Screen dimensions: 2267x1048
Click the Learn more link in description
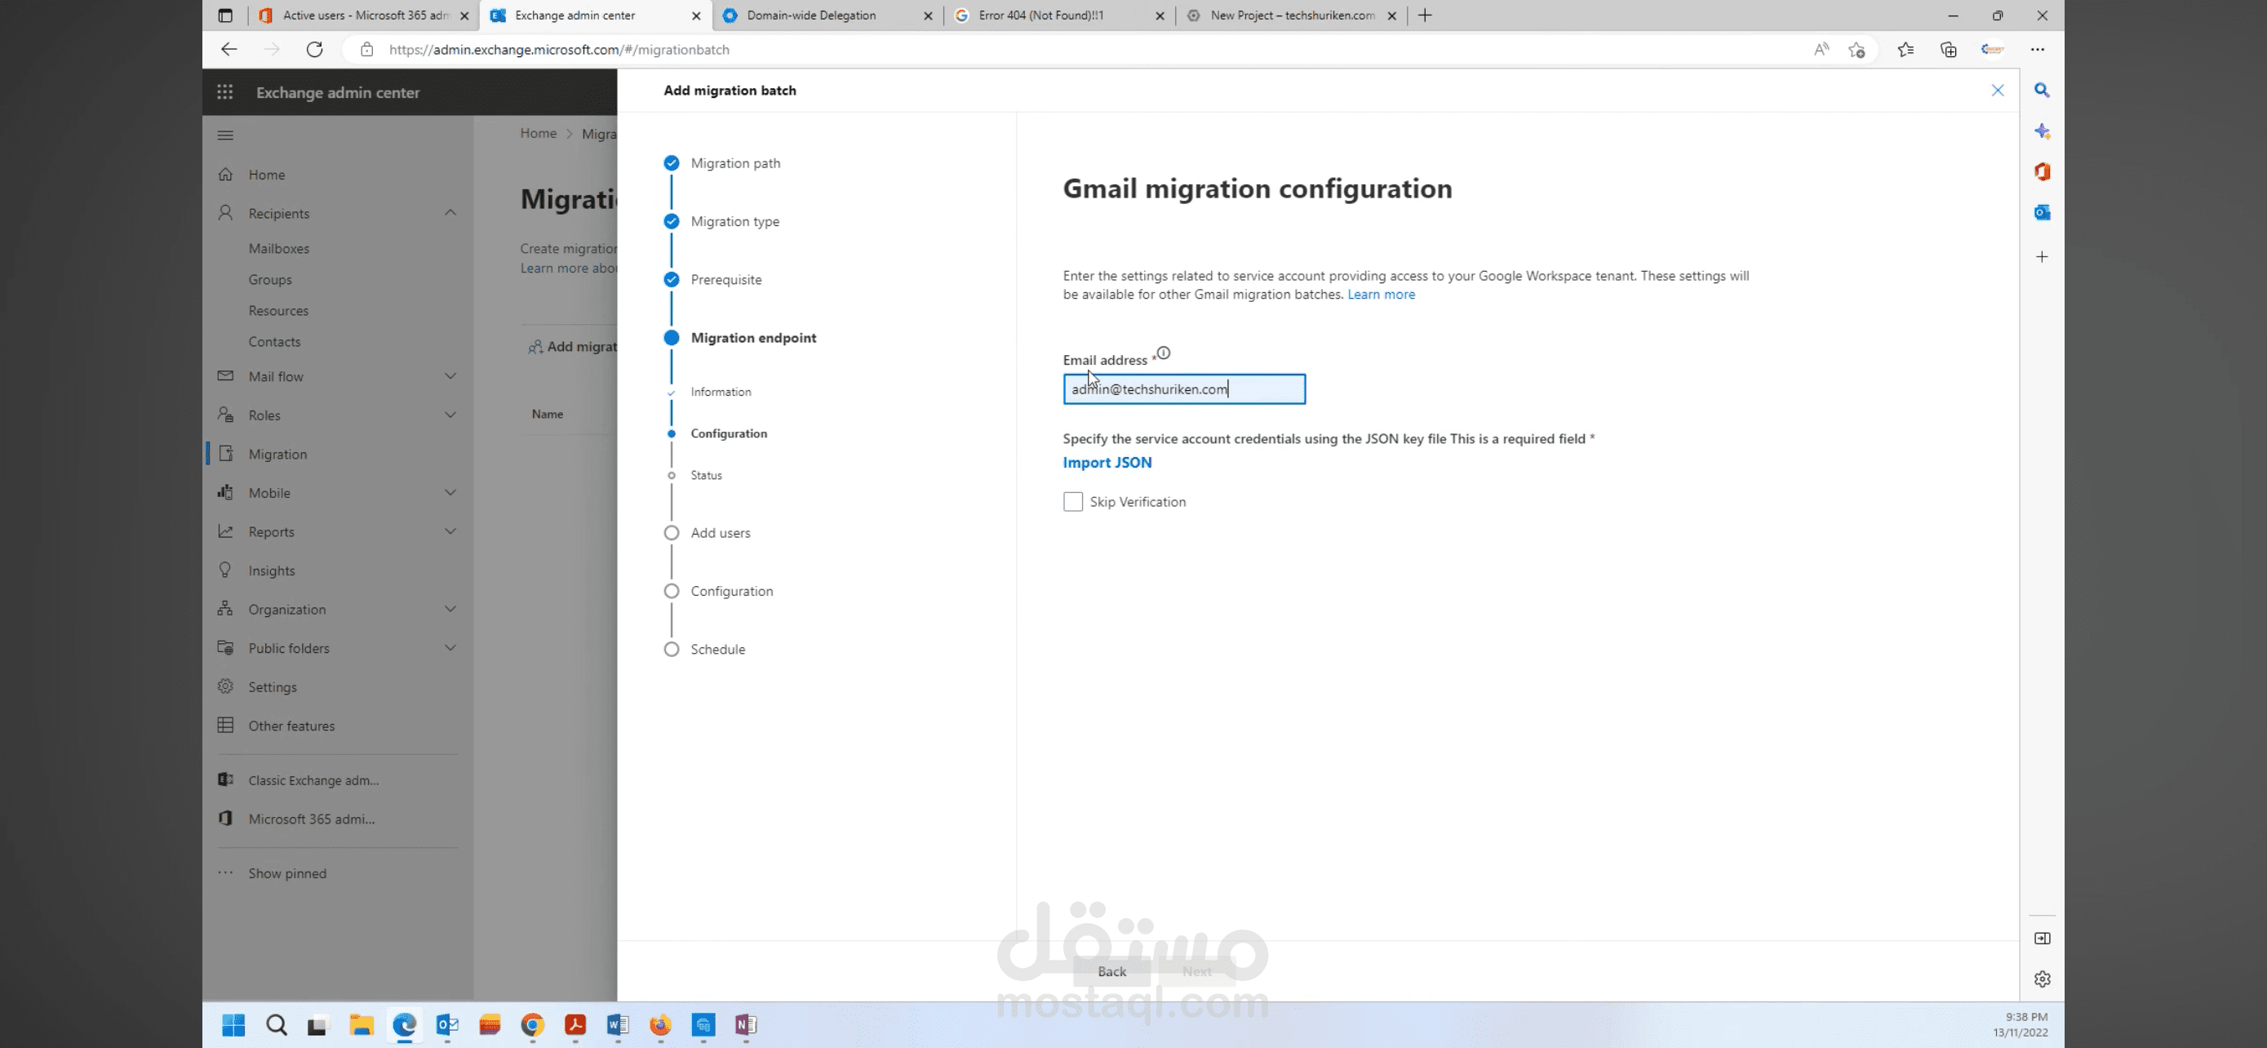point(1381,295)
